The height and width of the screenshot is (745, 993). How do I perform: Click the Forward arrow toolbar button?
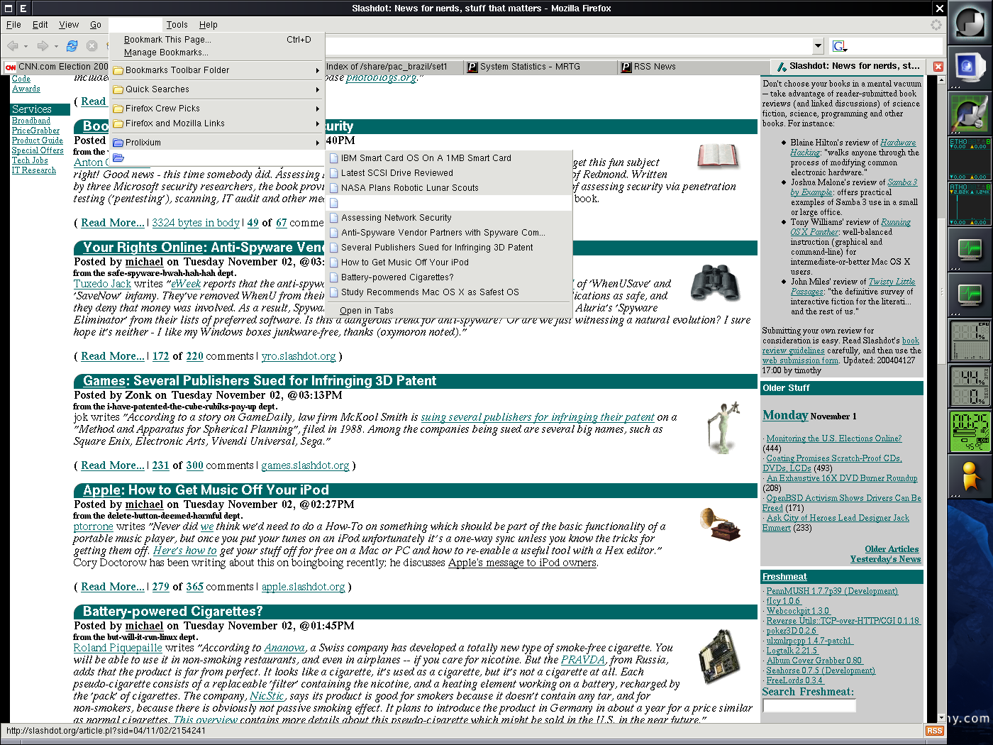point(43,46)
